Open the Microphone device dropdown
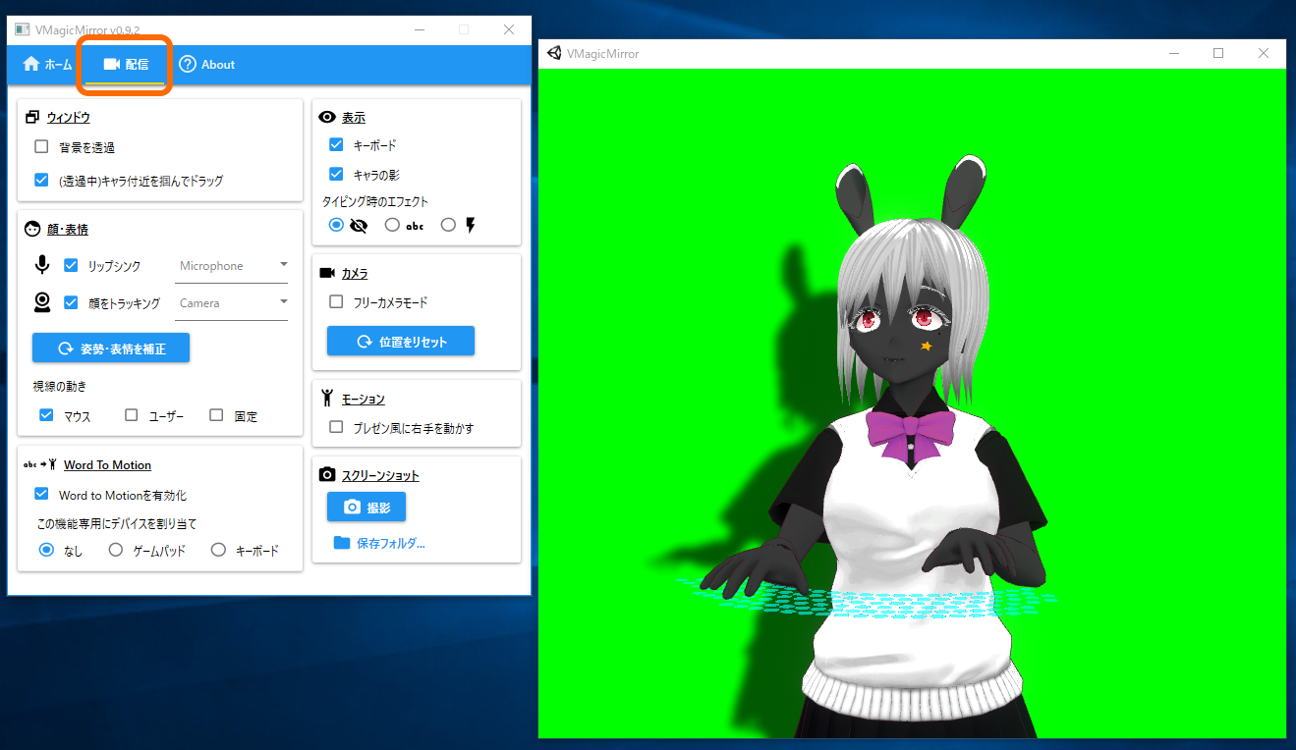The height and width of the screenshot is (750, 1296). [x=232, y=266]
